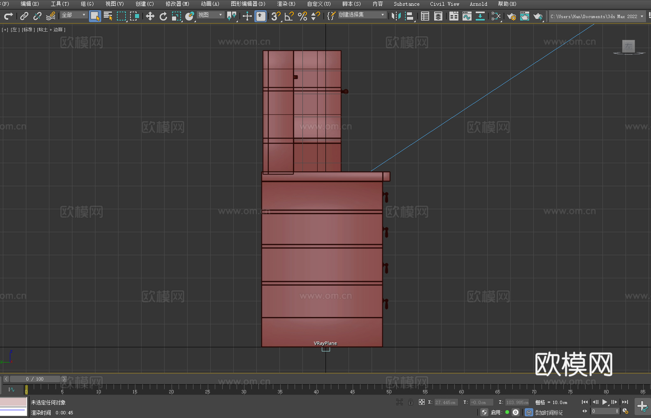Image resolution: width=651 pixels, height=418 pixels.
Task: Open the 修改器(M) menu
Action: [x=177, y=4]
